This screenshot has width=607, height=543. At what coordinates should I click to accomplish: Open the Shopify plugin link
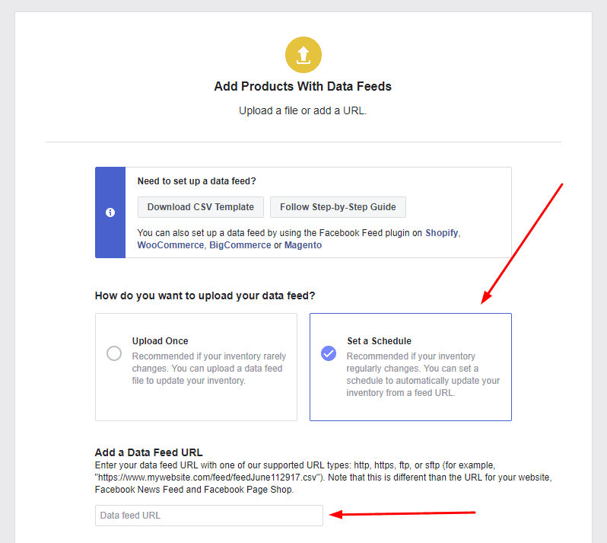(442, 233)
